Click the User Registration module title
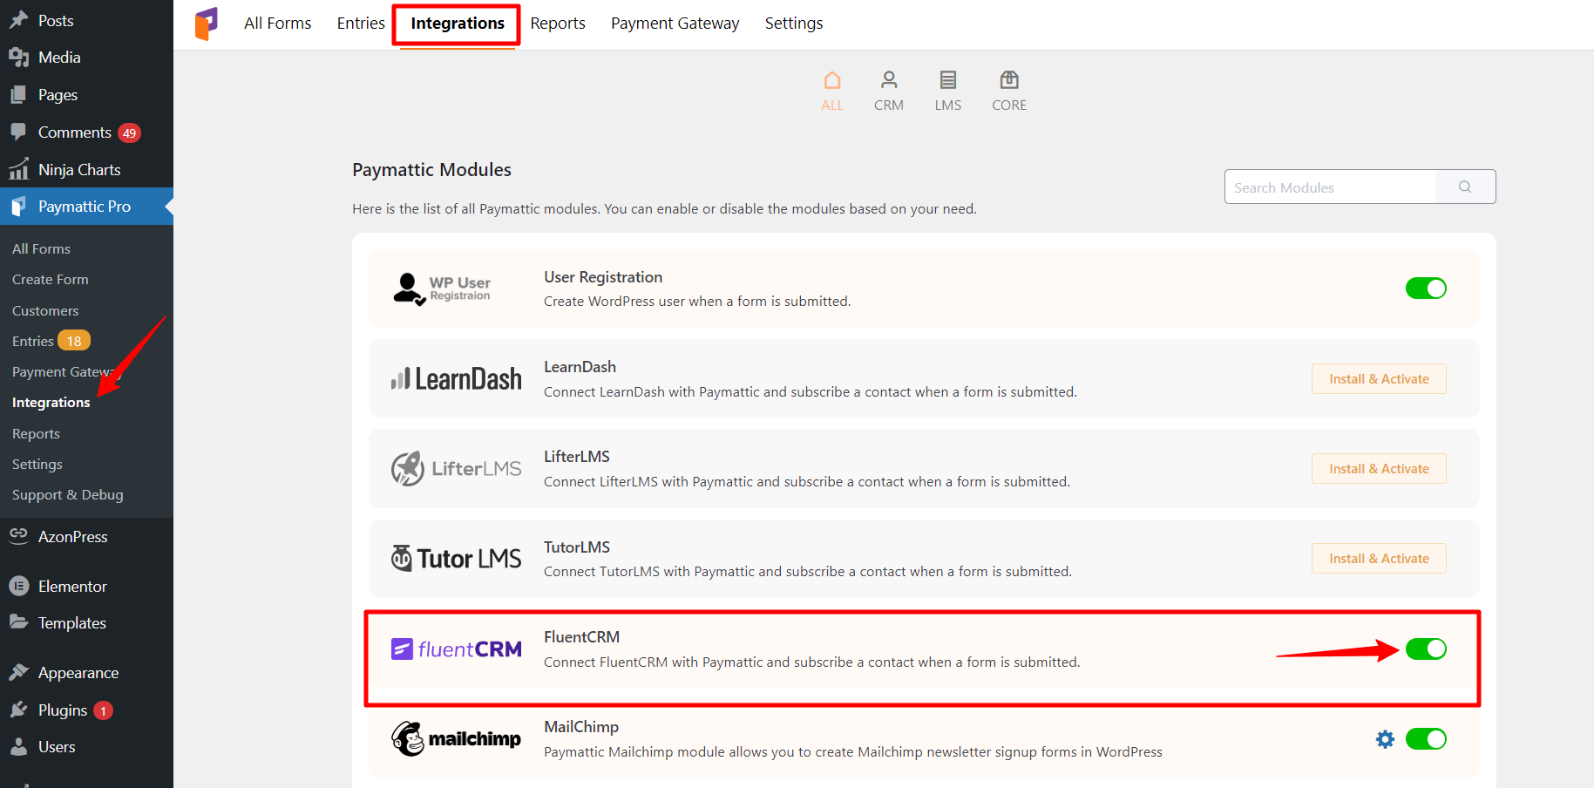Screen dimensions: 1594x788 tap(603, 277)
